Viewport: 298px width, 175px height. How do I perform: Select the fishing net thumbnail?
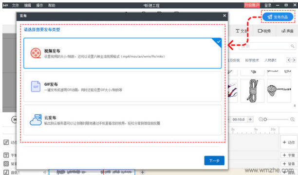point(279,91)
